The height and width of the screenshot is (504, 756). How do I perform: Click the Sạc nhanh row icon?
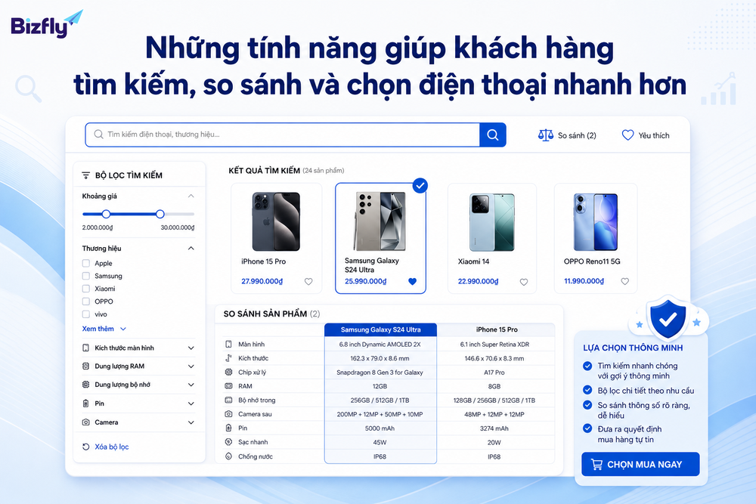(228, 442)
